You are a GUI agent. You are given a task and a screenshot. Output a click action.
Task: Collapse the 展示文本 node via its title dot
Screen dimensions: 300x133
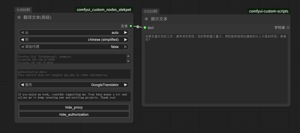click(x=146, y=19)
